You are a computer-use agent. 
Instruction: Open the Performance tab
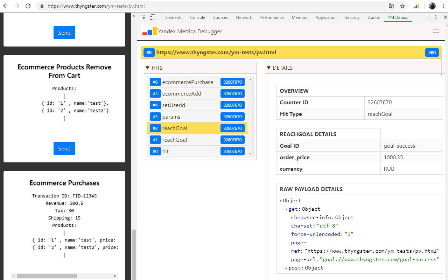[272, 17]
